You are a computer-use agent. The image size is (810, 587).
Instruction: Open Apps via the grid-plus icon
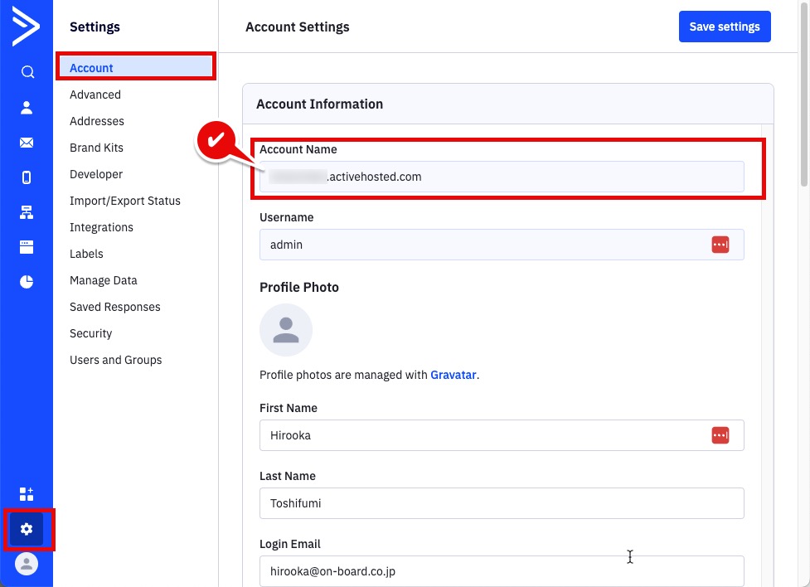tap(27, 494)
